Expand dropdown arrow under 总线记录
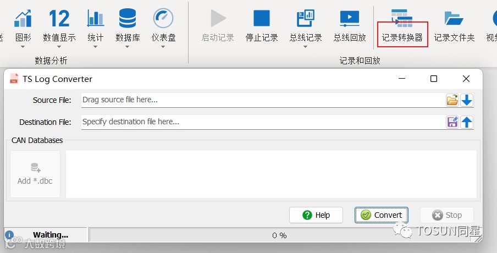 306,47
